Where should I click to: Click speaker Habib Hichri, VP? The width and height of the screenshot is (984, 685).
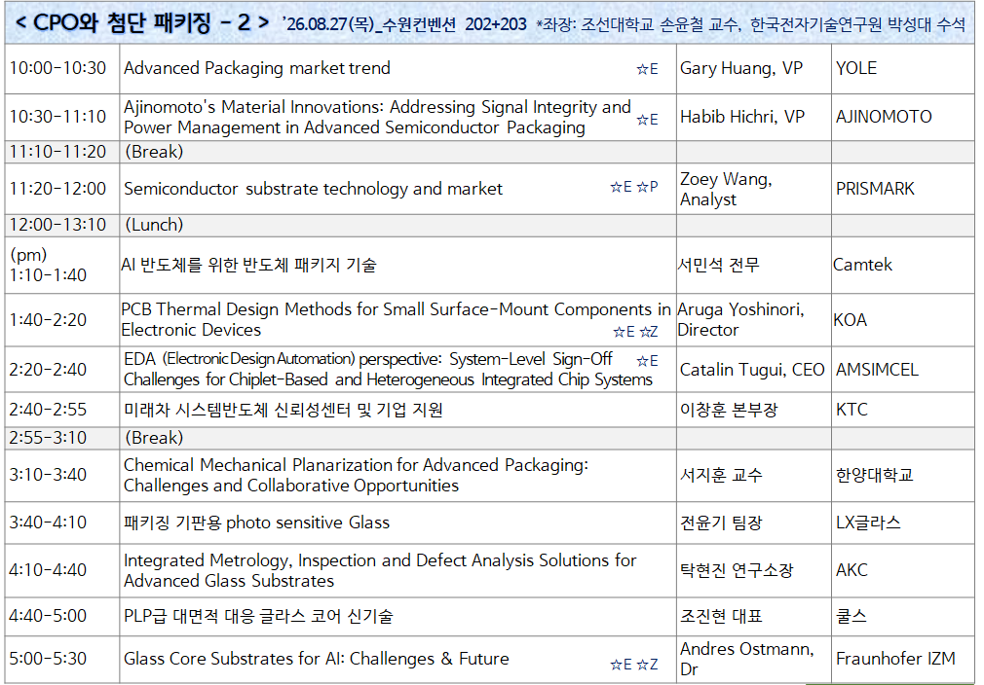(x=742, y=117)
